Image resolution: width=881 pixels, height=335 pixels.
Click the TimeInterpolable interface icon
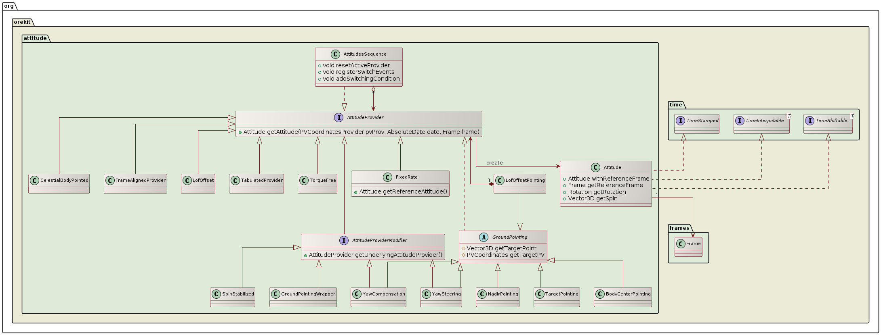pyautogui.click(x=740, y=121)
